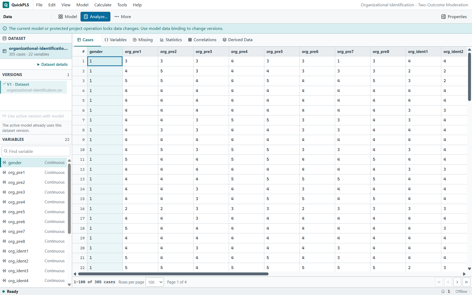Open the Properties panel
Viewport: 472px width, 295px height.
pos(454,17)
